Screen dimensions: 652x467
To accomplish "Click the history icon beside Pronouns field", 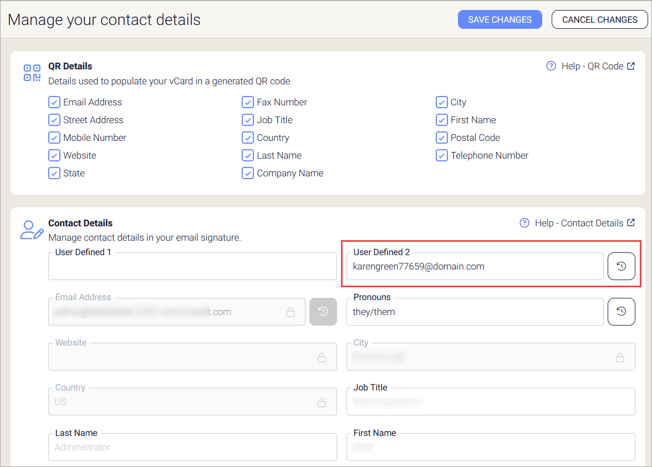I will coord(622,312).
